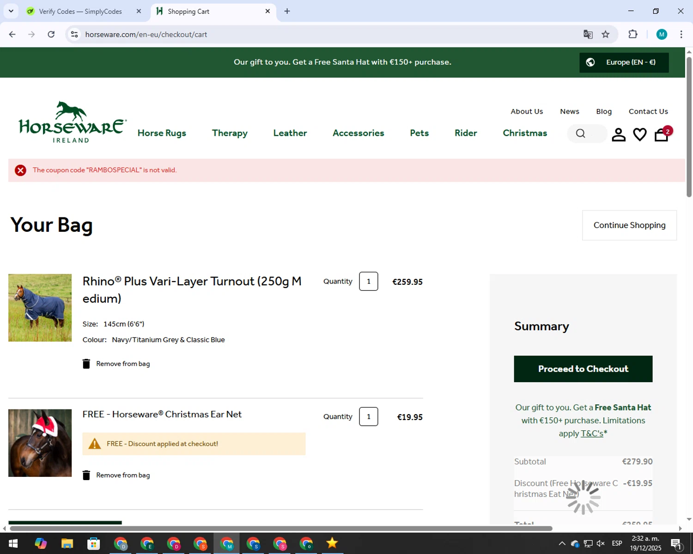Switch to Verify Codes SimplyCodes tab

pos(80,11)
